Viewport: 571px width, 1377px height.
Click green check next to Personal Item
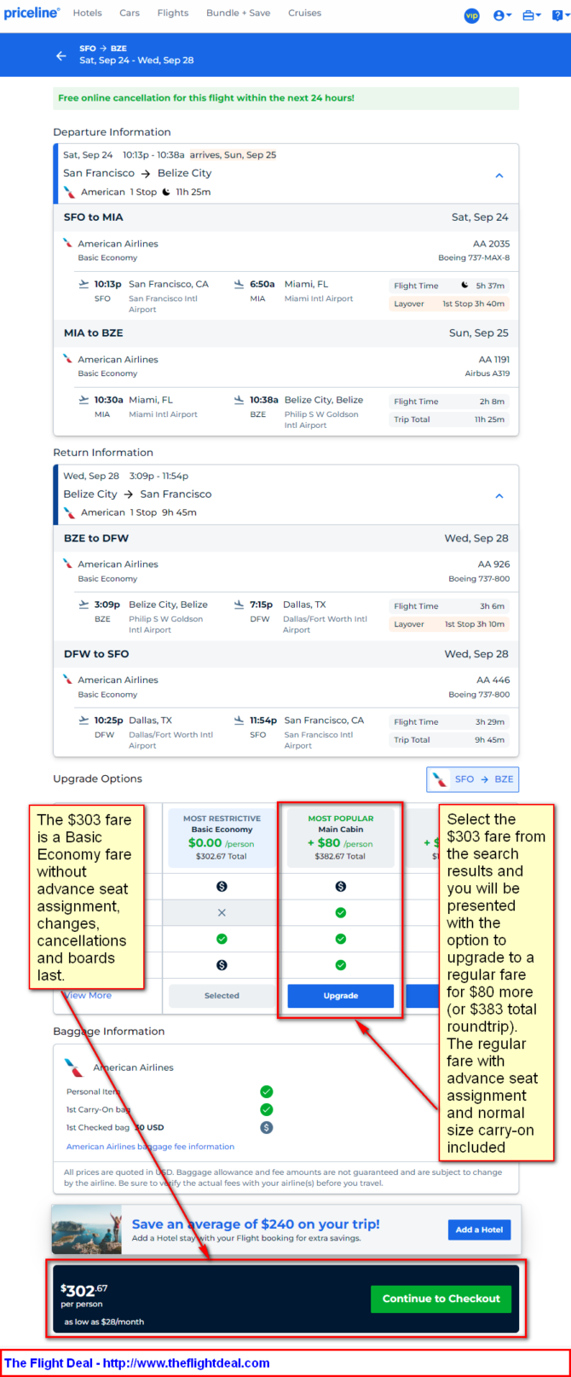[267, 1091]
